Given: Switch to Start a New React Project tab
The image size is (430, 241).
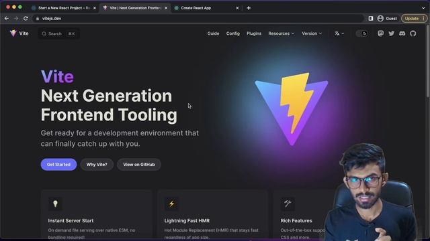Looking at the screenshot, I should point(64,8).
